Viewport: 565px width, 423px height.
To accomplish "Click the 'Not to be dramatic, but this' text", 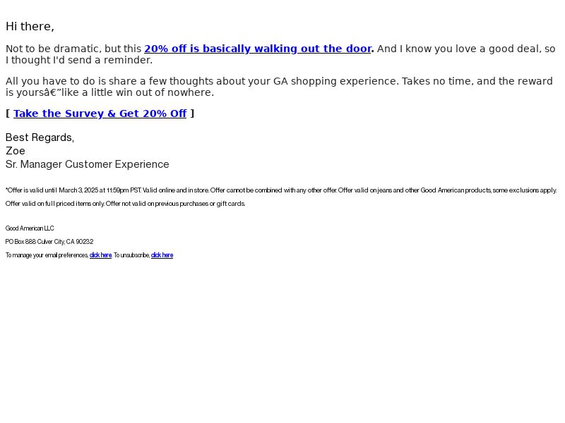I will [x=73, y=49].
